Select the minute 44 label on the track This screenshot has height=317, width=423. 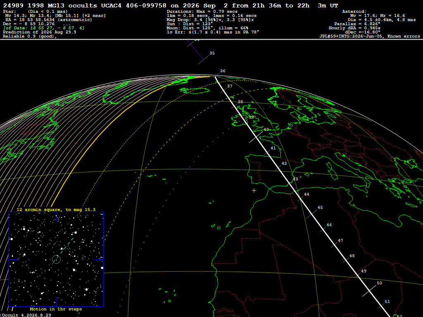point(307,194)
